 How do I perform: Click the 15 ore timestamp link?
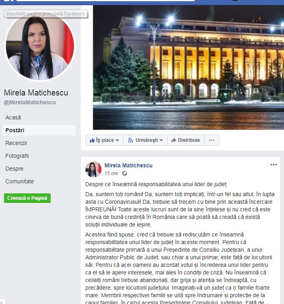point(111,173)
